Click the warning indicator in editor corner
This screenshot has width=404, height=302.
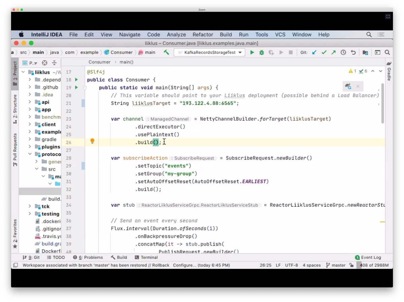coord(352,71)
